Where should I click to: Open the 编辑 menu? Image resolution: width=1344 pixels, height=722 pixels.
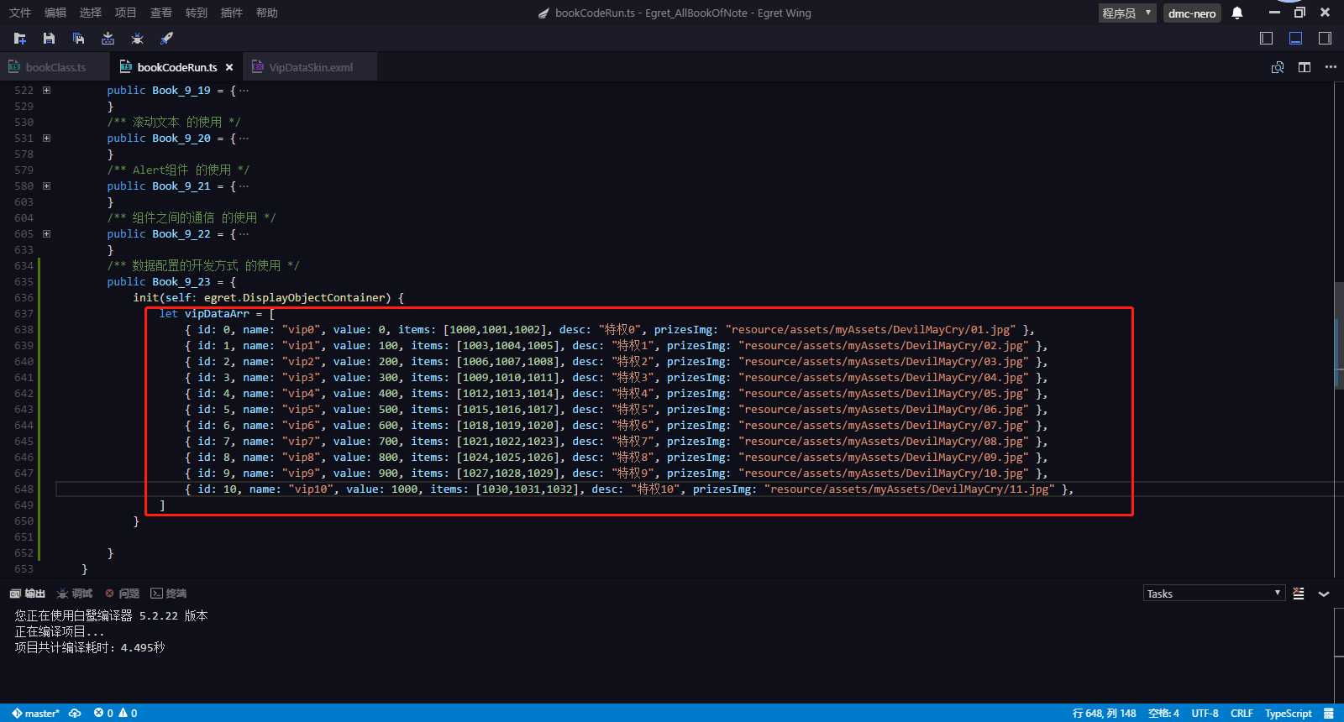point(55,13)
